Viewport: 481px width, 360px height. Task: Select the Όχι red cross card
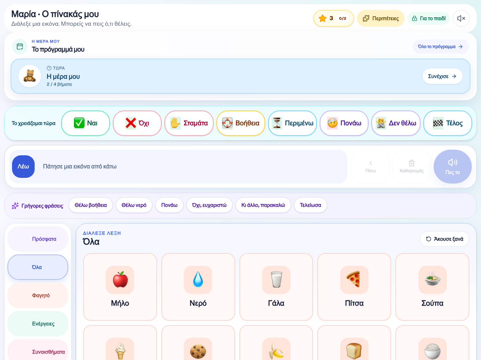click(137, 123)
